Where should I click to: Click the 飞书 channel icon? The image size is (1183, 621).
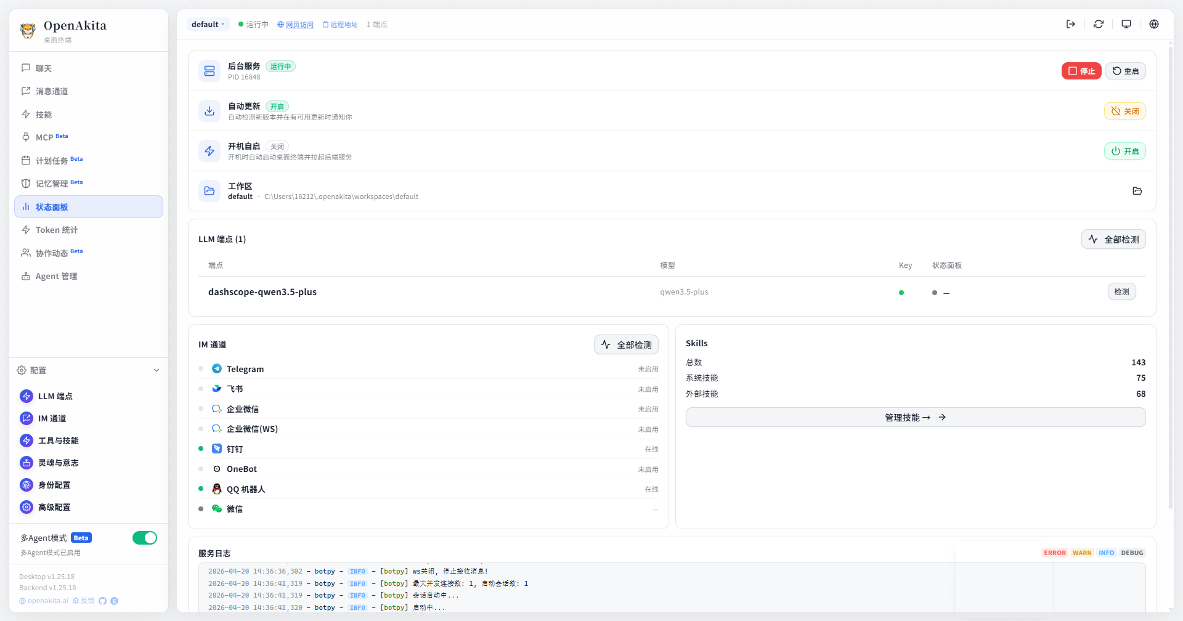(x=217, y=389)
